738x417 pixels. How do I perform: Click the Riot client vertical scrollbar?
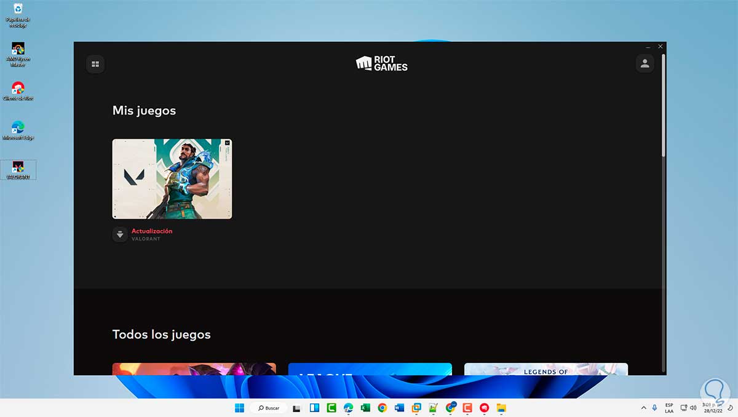point(663,105)
